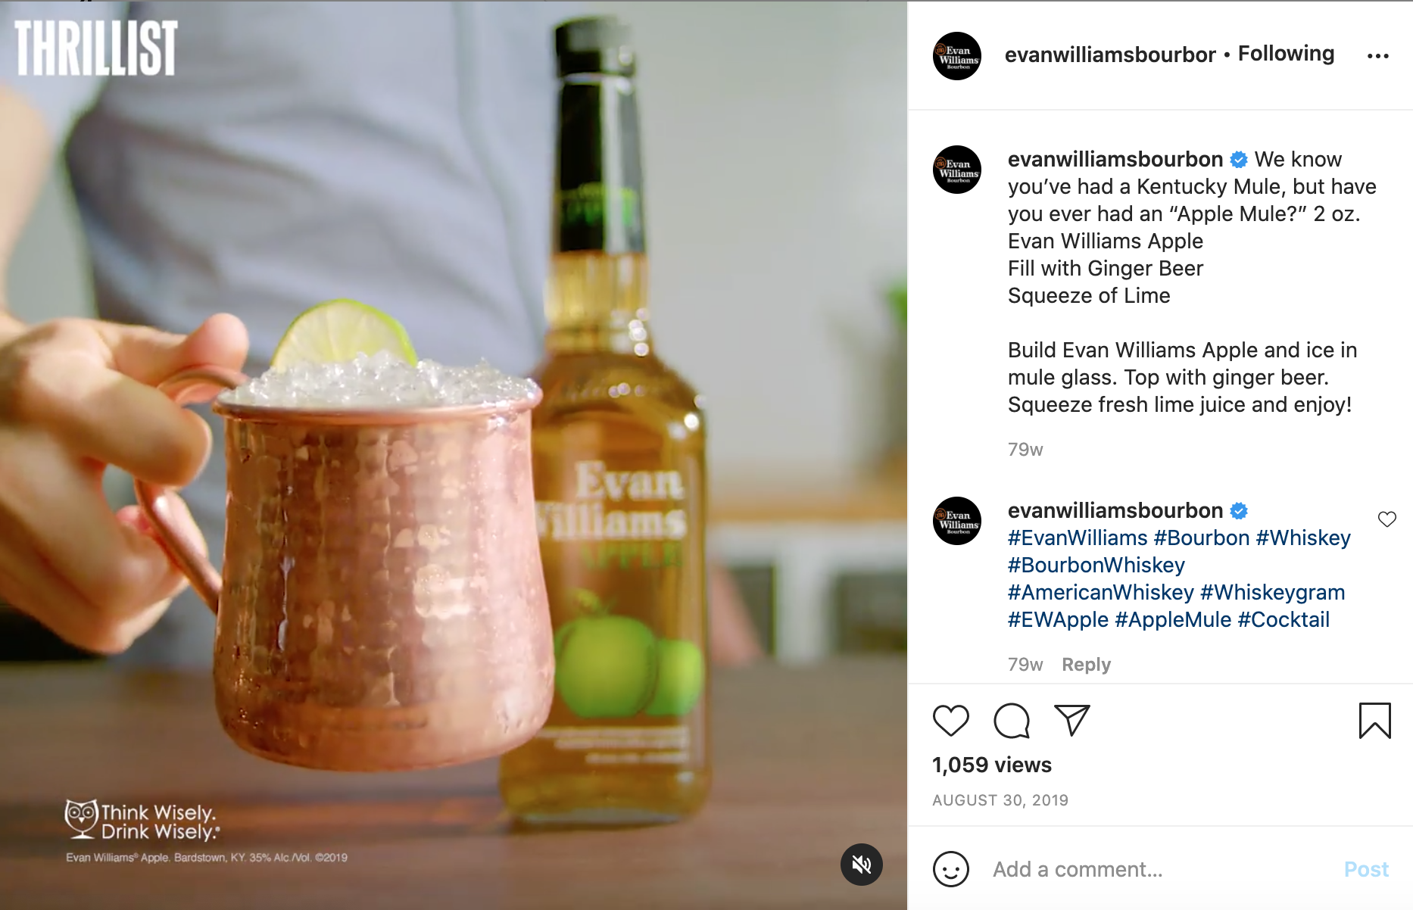
Task: Unmute the video with speaker icon
Action: (862, 865)
